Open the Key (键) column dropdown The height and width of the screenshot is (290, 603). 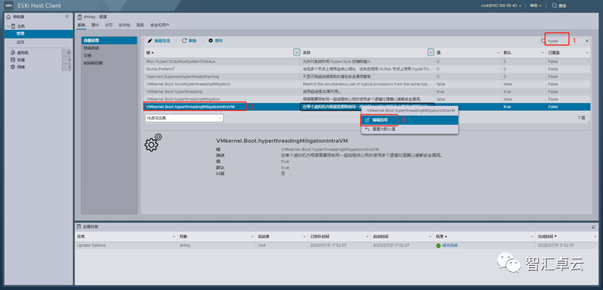[296, 52]
